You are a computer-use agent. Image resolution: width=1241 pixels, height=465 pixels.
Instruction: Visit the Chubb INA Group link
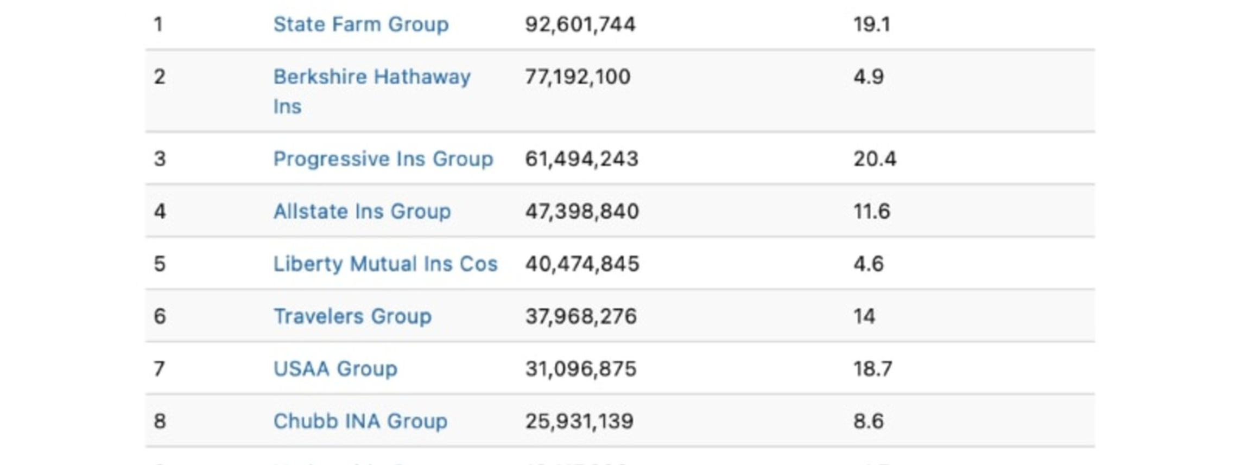(360, 421)
